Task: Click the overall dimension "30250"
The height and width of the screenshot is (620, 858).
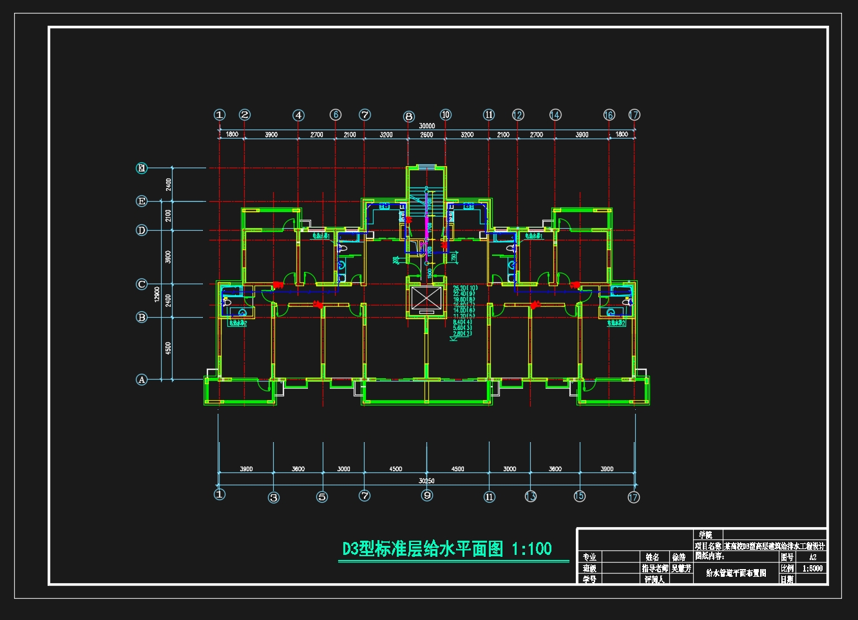Action: (x=426, y=481)
